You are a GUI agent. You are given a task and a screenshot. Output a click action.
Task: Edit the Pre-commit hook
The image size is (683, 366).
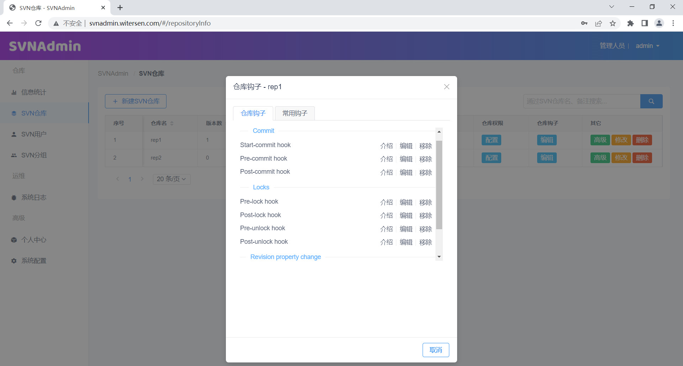coord(406,159)
